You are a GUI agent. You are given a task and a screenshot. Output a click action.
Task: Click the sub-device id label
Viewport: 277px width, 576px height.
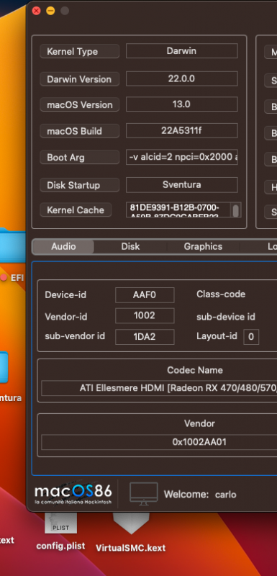226,317
